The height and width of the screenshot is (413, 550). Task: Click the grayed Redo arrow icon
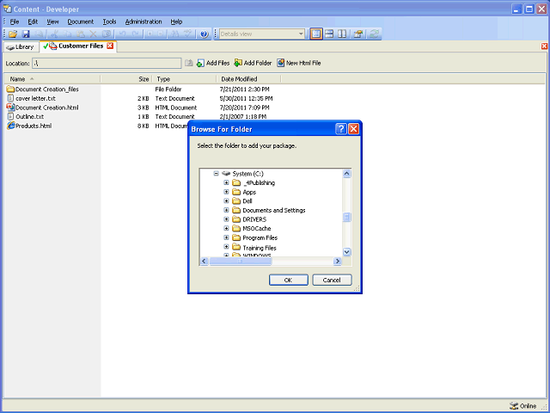pyautogui.click(x=136, y=34)
